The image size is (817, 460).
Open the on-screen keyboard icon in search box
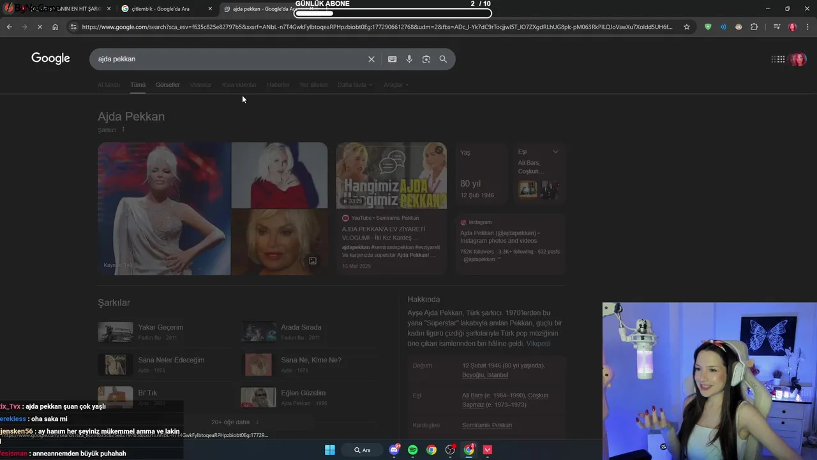coord(392,59)
